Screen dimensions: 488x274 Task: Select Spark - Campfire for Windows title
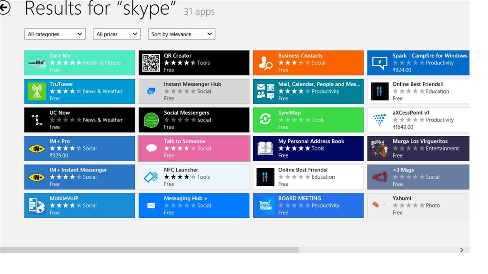(x=430, y=55)
